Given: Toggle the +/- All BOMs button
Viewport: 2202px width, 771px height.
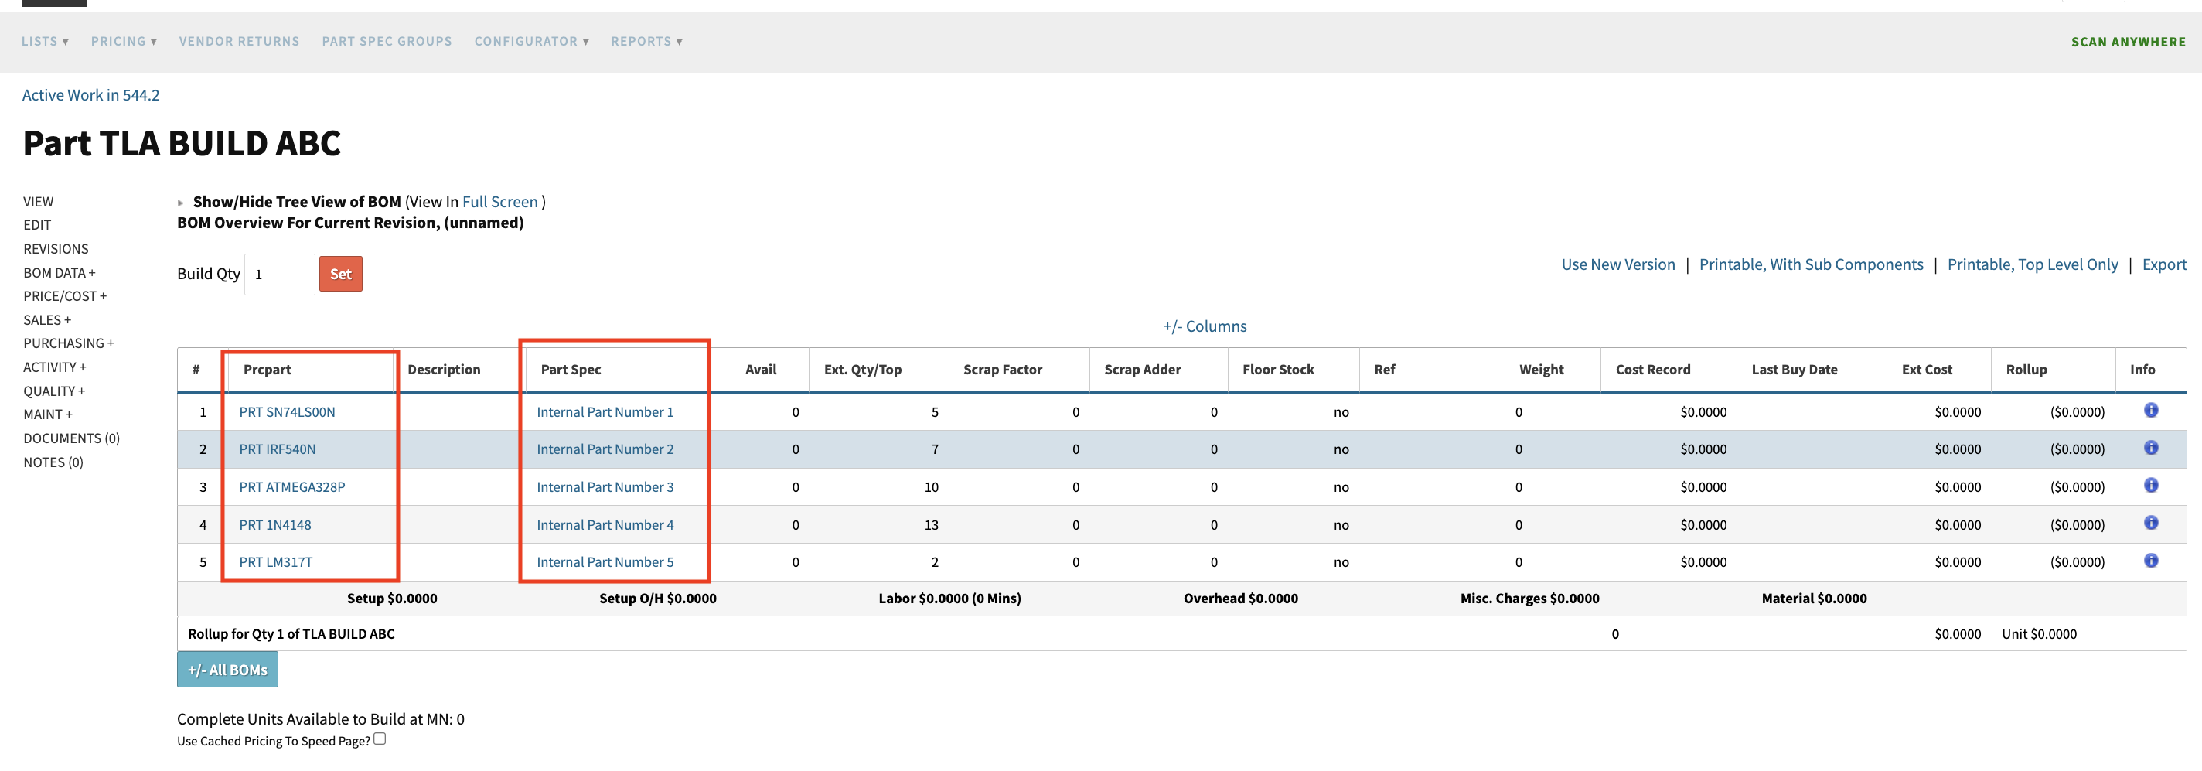Looking at the screenshot, I should point(227,670).
